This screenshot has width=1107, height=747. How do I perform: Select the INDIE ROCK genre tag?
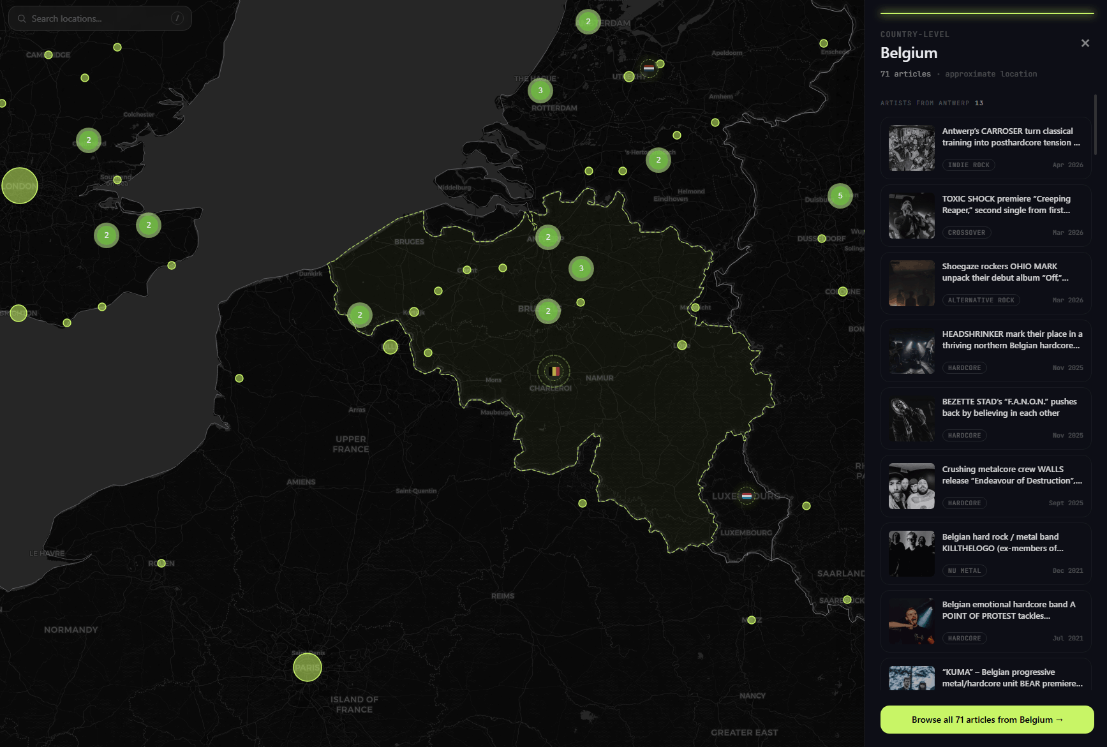tap(969, 165)
